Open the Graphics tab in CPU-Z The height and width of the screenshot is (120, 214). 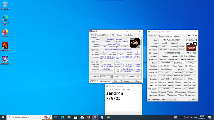[x=119, y=35]
